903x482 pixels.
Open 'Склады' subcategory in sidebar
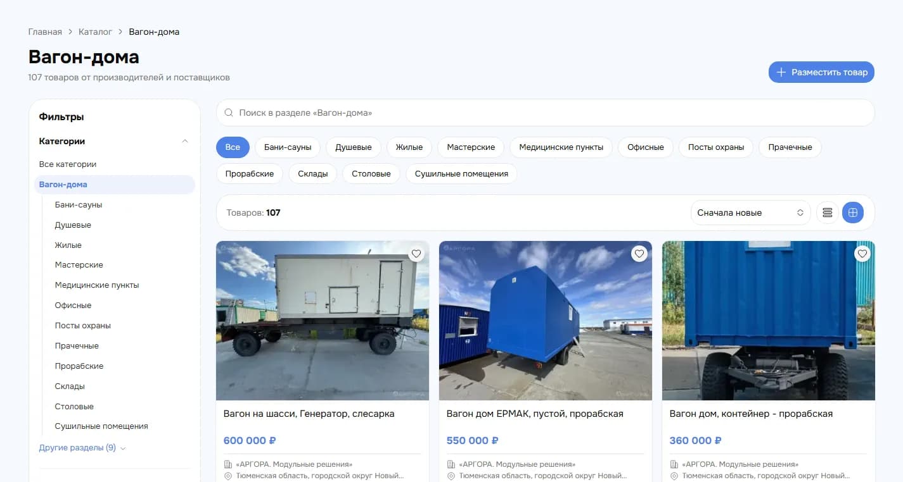(70, 386)
